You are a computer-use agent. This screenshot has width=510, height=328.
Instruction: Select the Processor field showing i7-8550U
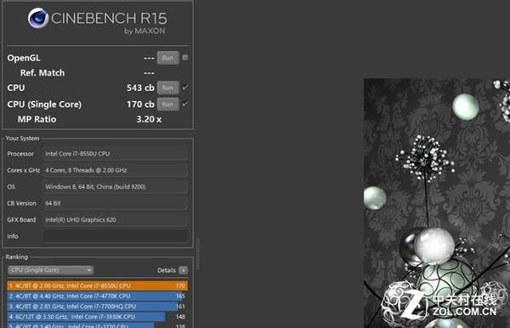click(x=115, y=154)
